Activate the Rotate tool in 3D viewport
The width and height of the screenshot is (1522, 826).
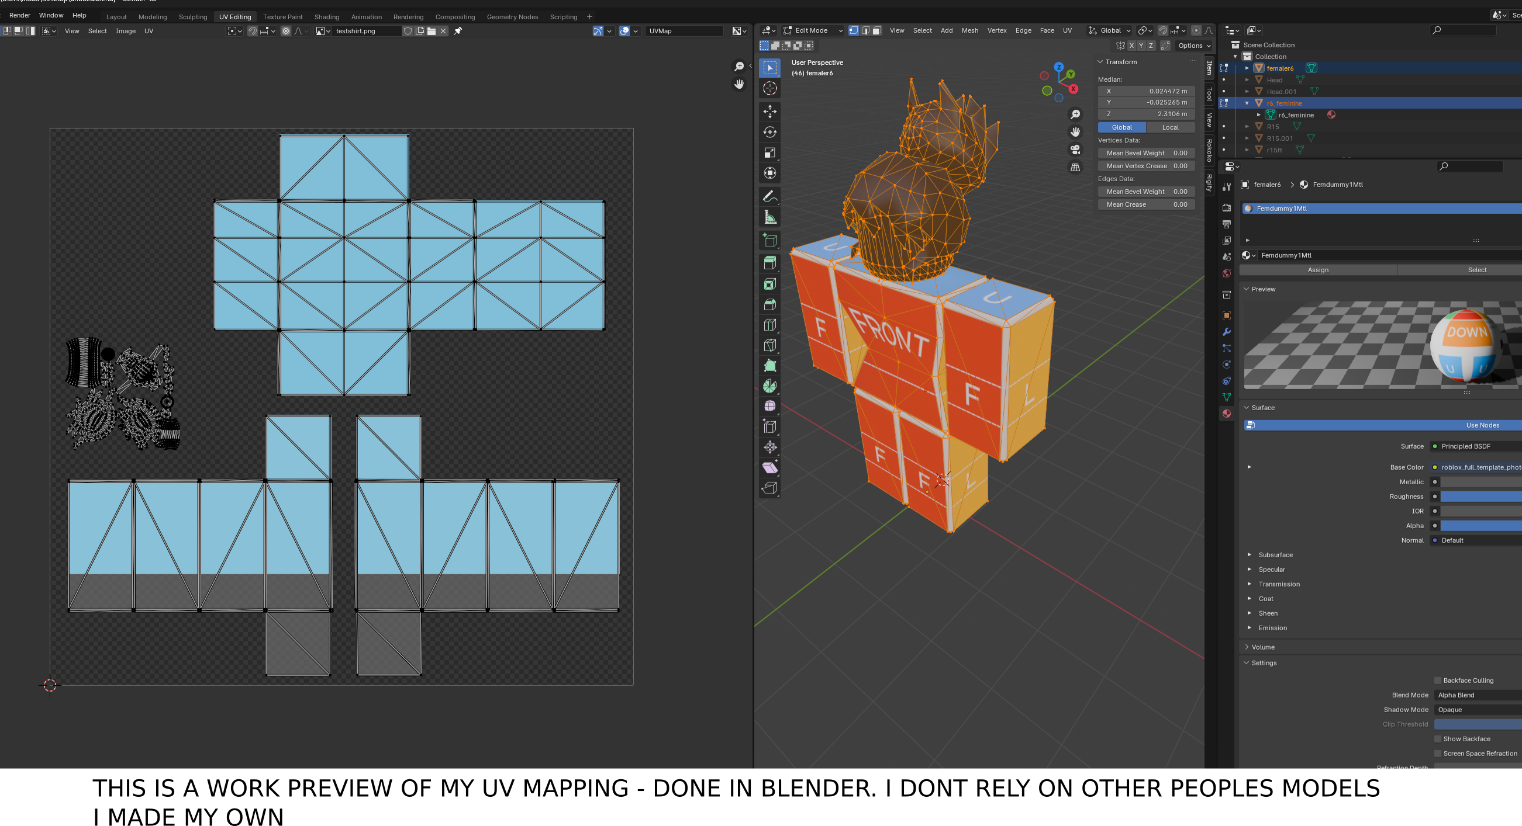click(x=769, y=132)
